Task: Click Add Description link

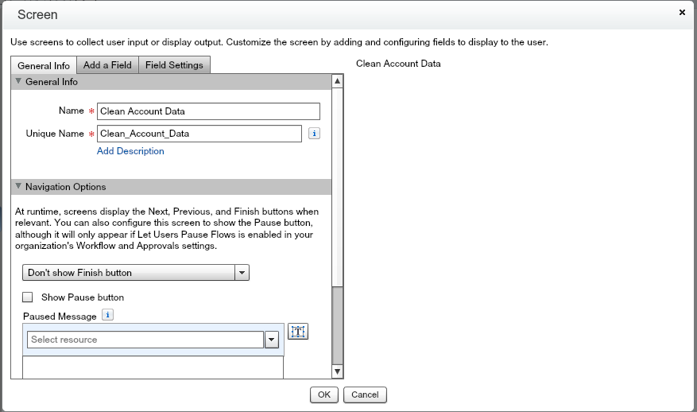Action: pyautogui.click(x=130, y=151)
